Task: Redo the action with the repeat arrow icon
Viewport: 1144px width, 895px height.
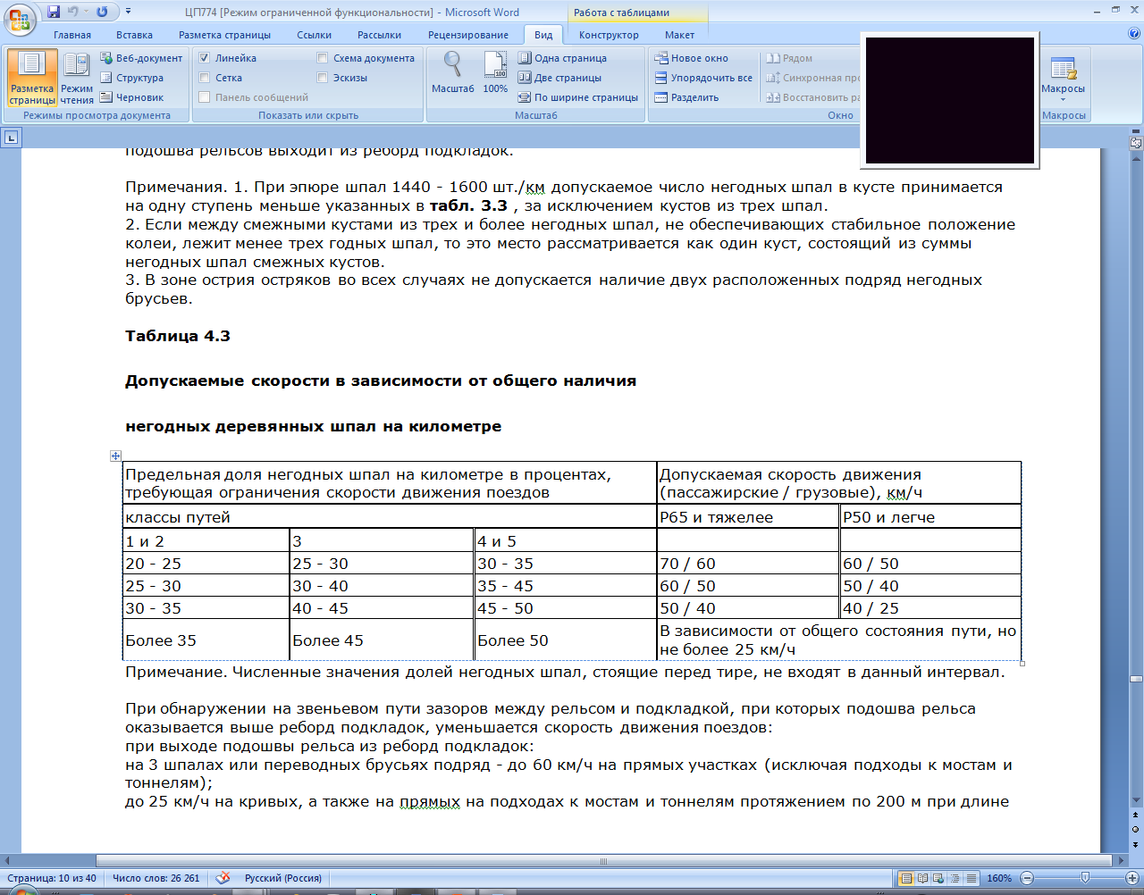Action: point(102,12)
